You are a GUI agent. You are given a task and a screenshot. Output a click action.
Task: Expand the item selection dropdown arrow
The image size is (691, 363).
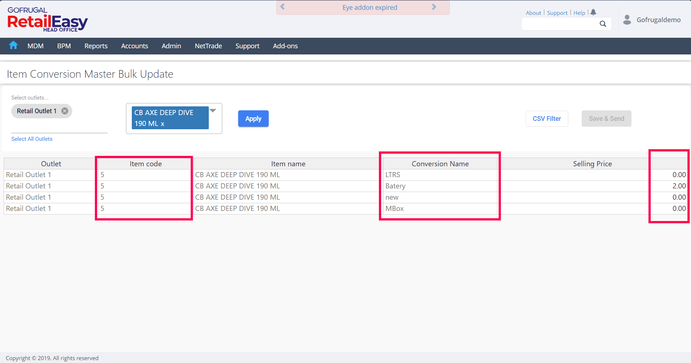(213, 110)
